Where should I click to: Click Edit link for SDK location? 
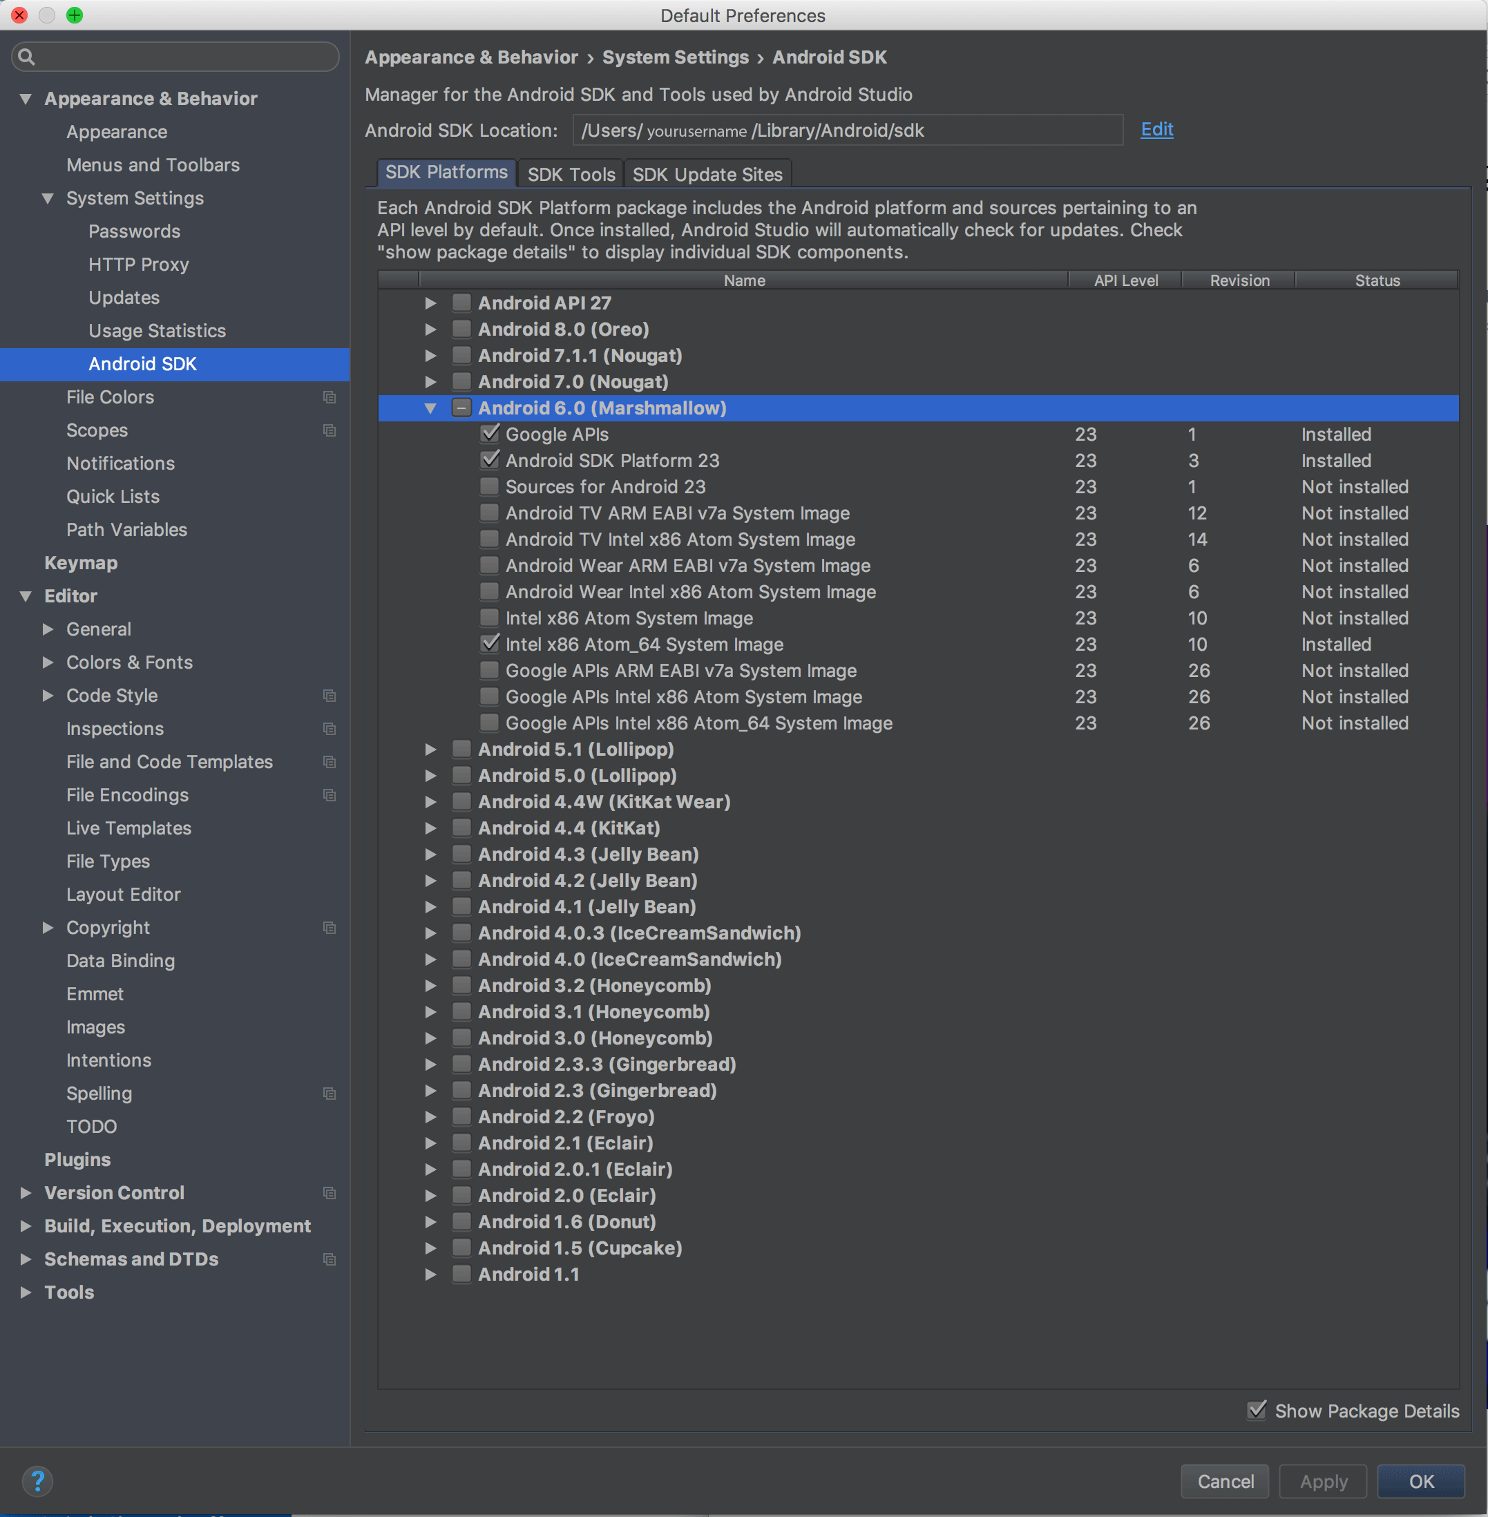pyautogui.click(x=1156, y=130)
